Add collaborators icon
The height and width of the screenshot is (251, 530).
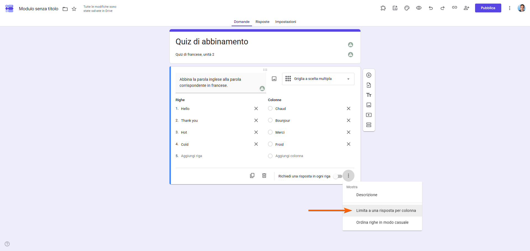pyautogui.click(x=467, y=8)
